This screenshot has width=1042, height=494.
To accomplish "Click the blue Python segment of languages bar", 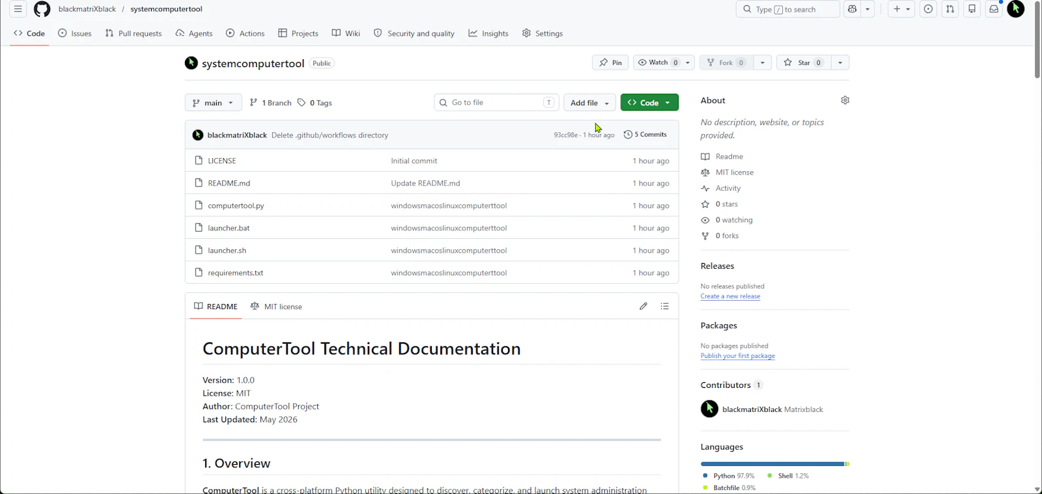I will point(772,464).
